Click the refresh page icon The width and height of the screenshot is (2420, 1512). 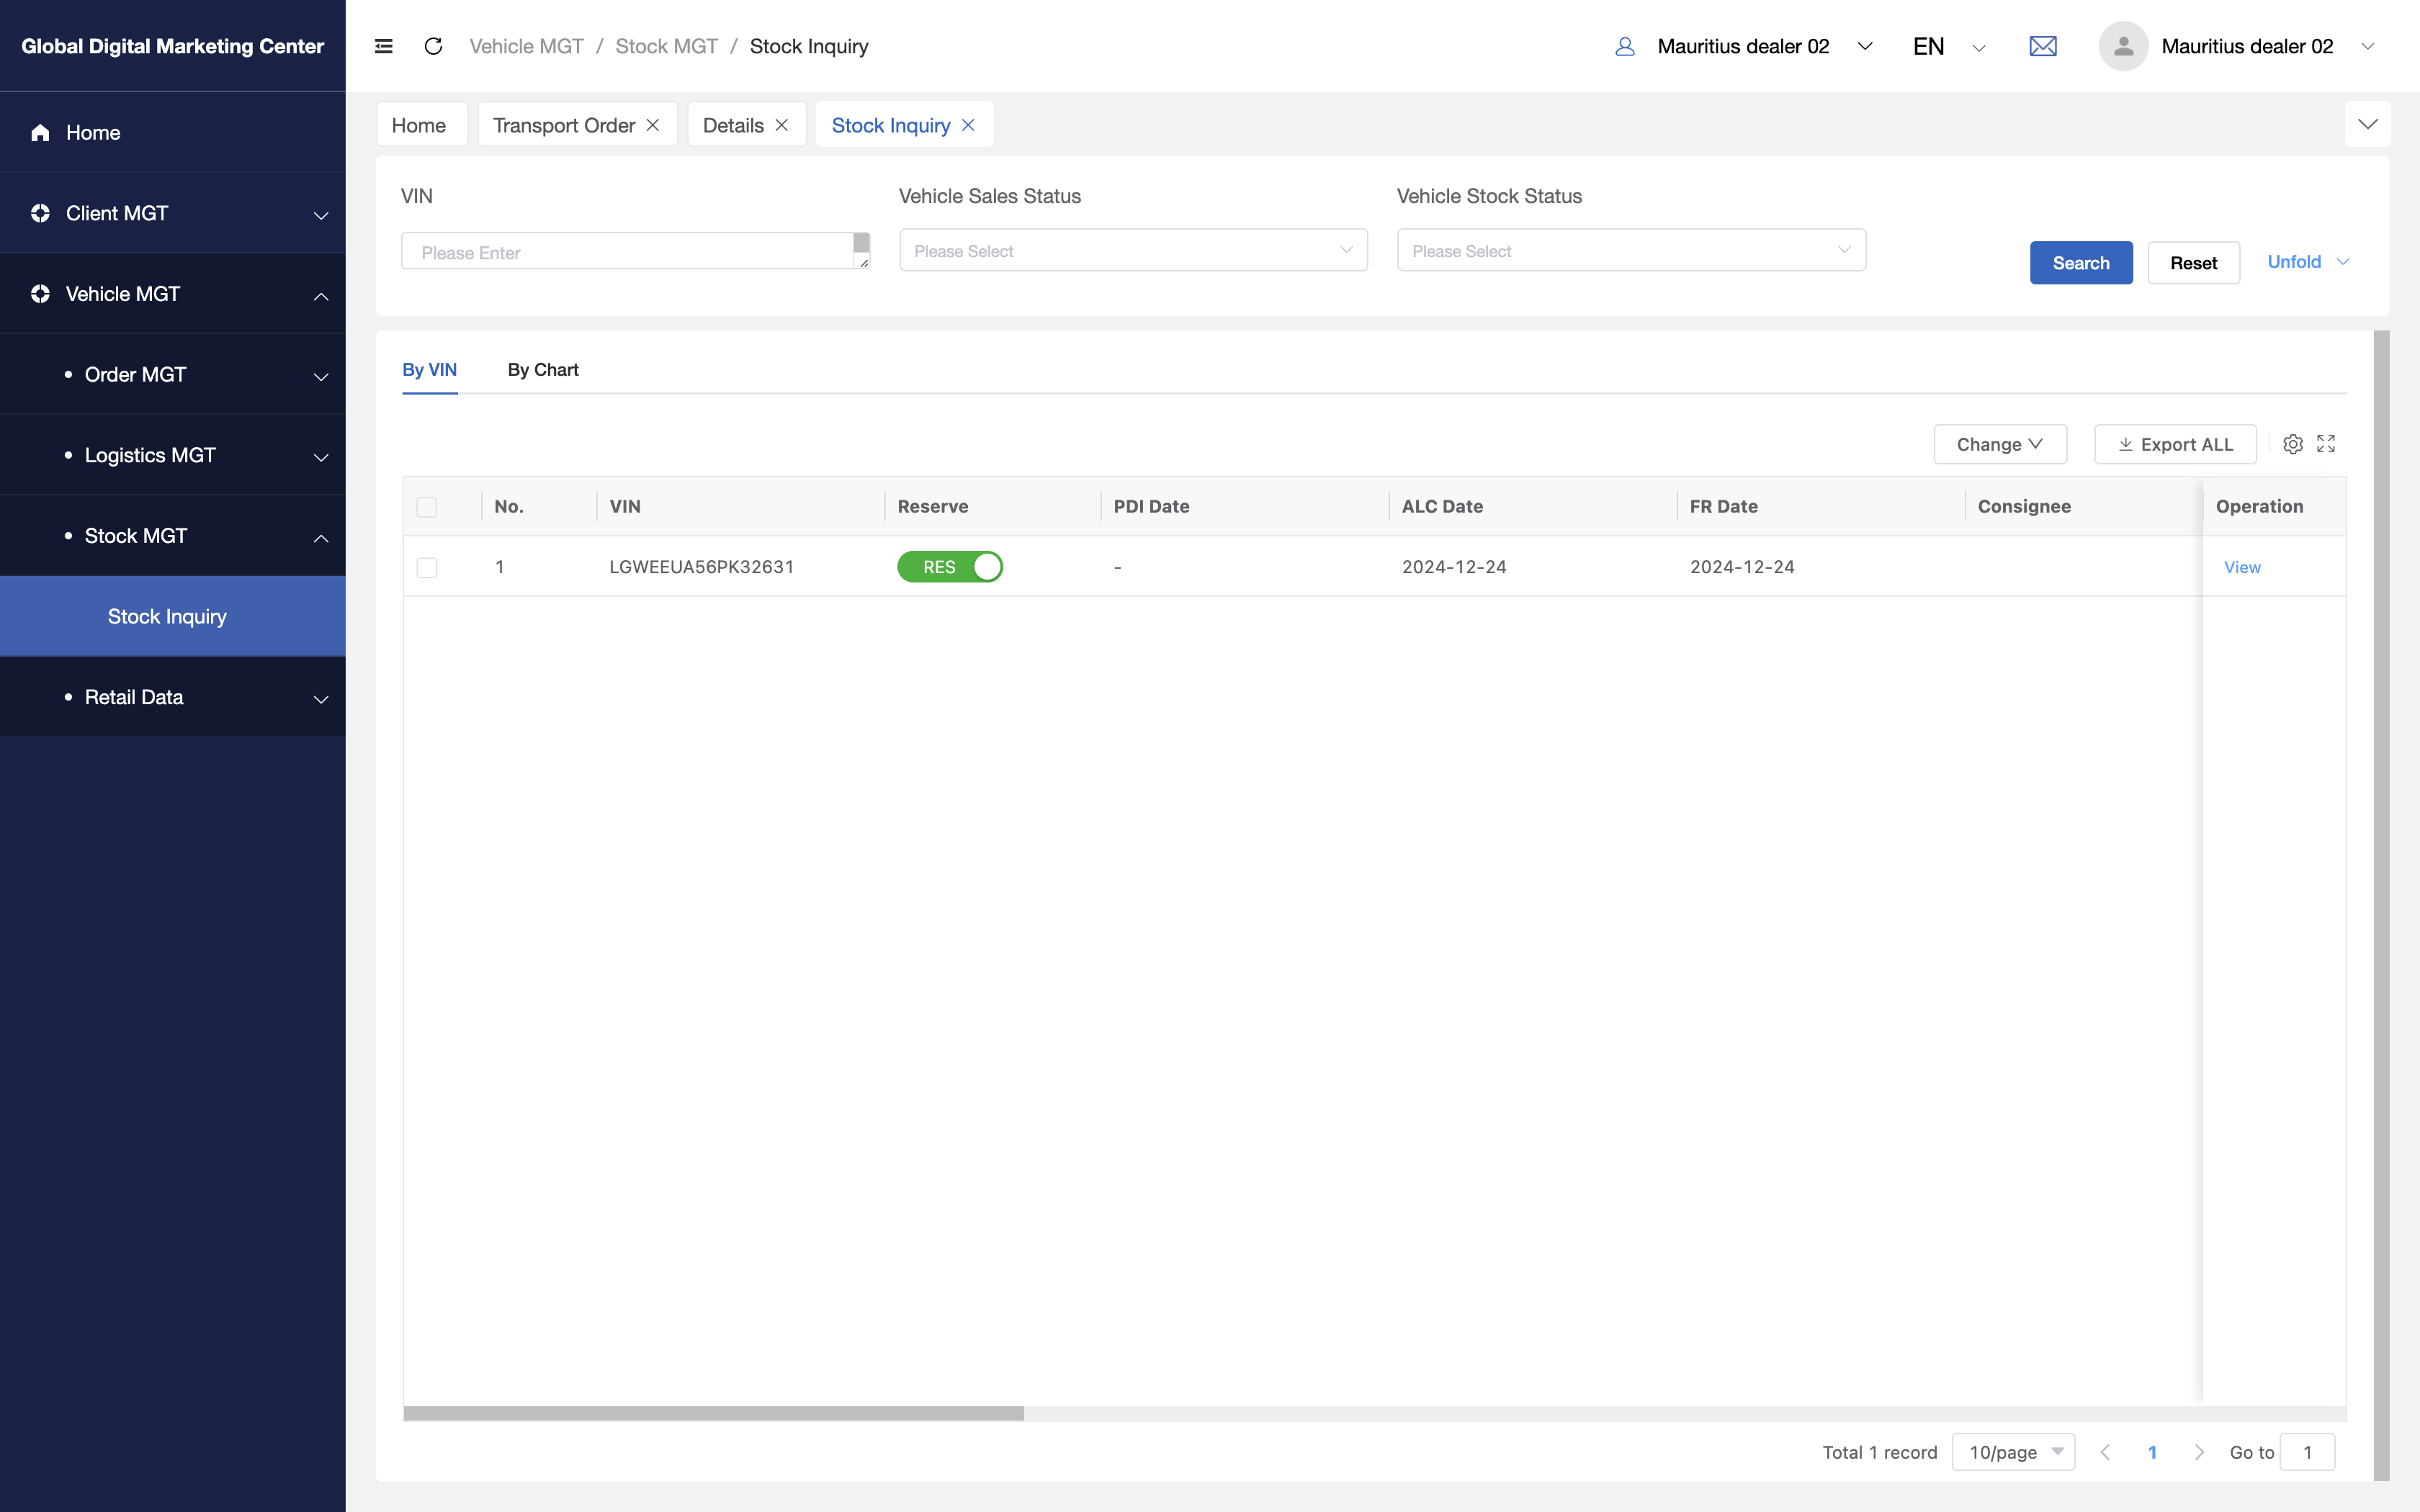[x=433, y=46]
